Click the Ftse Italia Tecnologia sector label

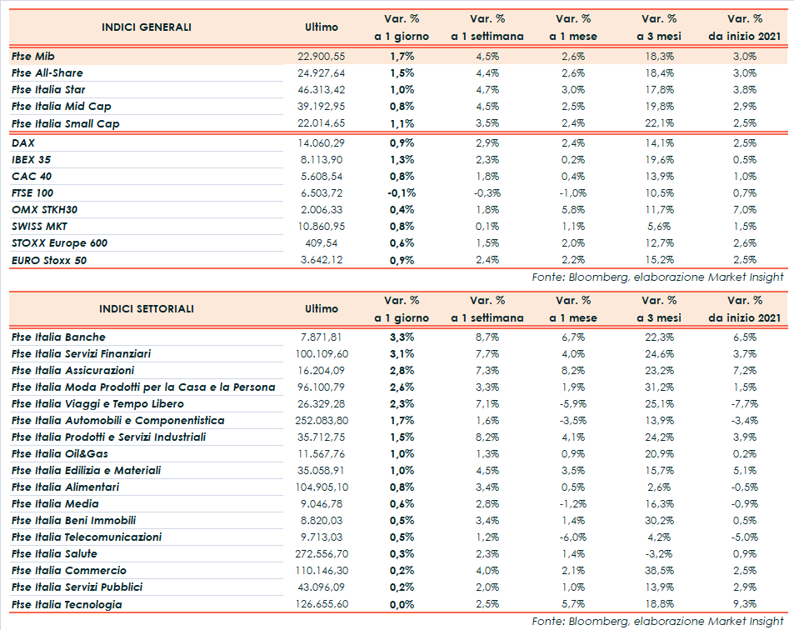click(67, 605)
